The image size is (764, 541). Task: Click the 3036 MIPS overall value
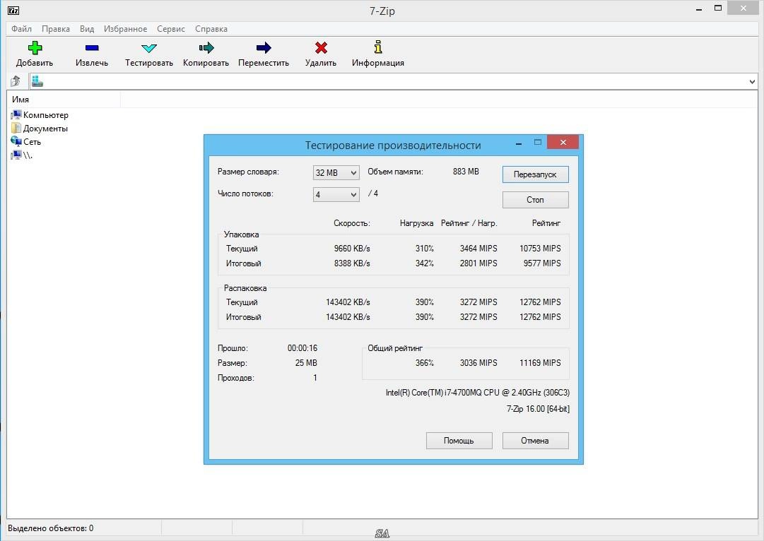478,363
